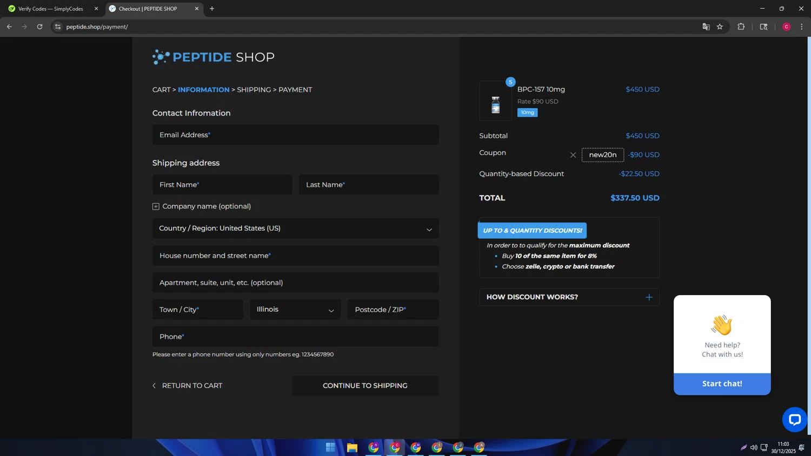Focus Postcode / ZIP field
The height and width of the screenshot is (456, 811).
[x=393, y=310]
